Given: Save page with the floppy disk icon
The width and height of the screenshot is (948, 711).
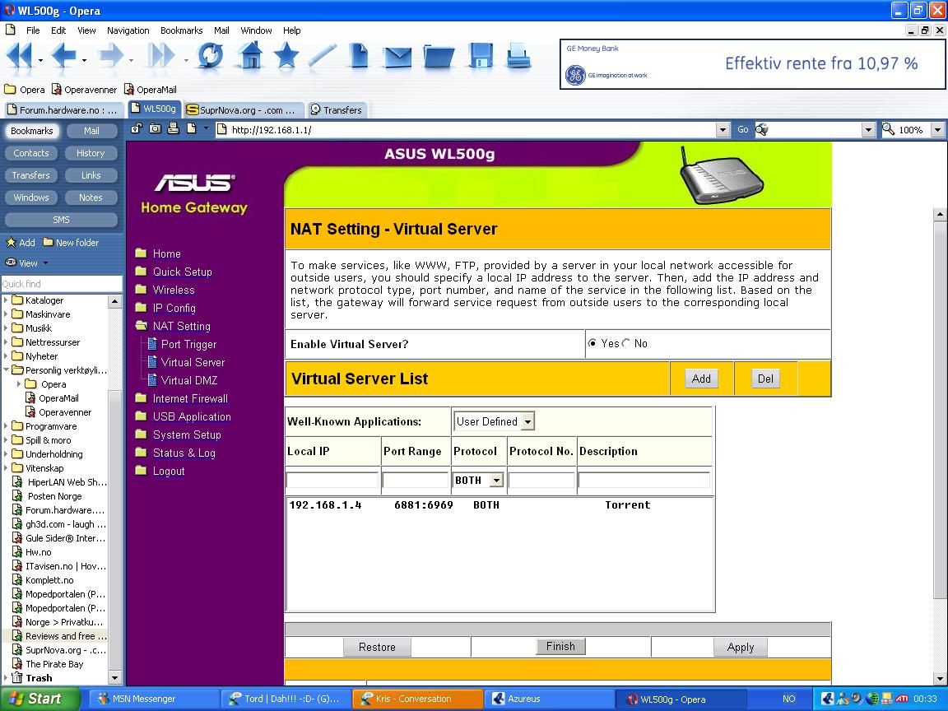Looking at the screenshot, I should (481, 56).
